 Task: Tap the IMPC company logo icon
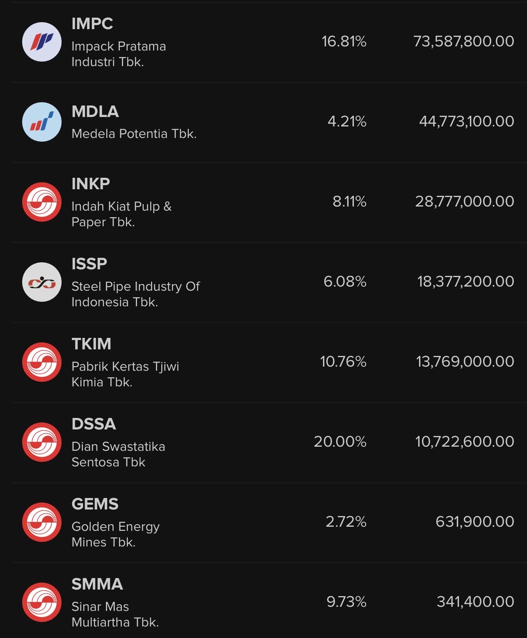42,42
